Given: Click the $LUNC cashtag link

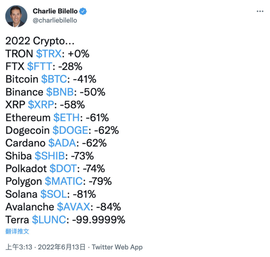Looking at the screenshot, I should point(49,219).
